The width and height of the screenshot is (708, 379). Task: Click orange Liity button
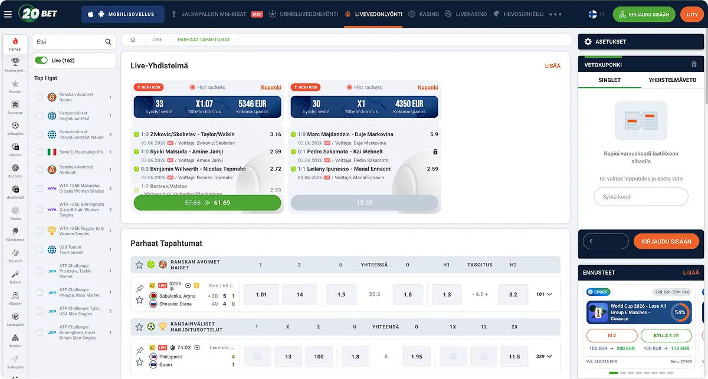point(692,15)
